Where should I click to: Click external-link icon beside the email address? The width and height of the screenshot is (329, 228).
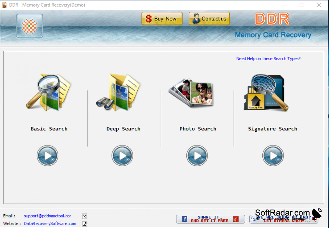(x=85, y=216)
